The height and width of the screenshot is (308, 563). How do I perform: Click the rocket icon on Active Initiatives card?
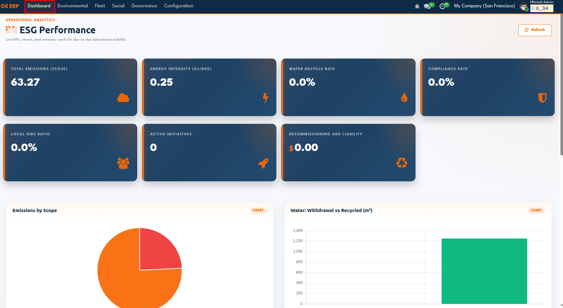click(x=263, y=163)
